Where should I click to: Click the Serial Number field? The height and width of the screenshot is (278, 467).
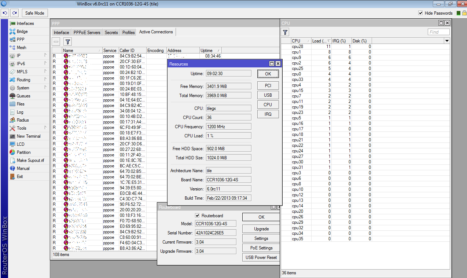(x=216, y=233)
